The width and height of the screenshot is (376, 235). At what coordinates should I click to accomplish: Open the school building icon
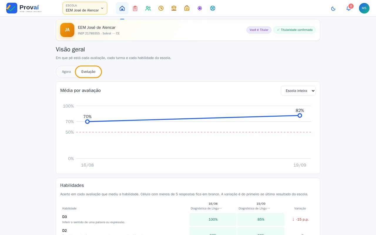174,8
